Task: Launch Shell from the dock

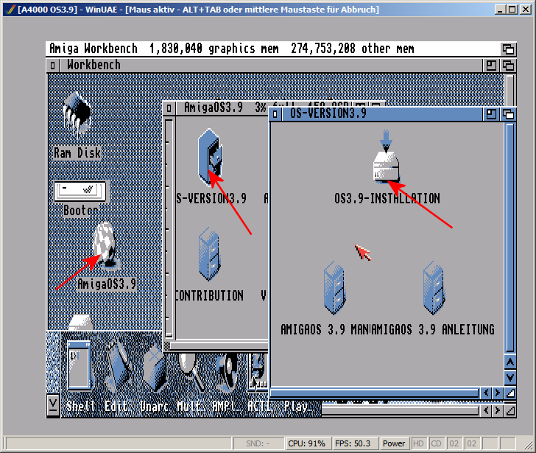Action: click(x=80, y=366)
